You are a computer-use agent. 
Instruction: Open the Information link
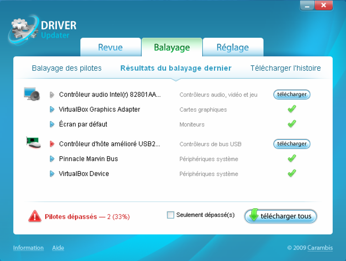(28, 248)
